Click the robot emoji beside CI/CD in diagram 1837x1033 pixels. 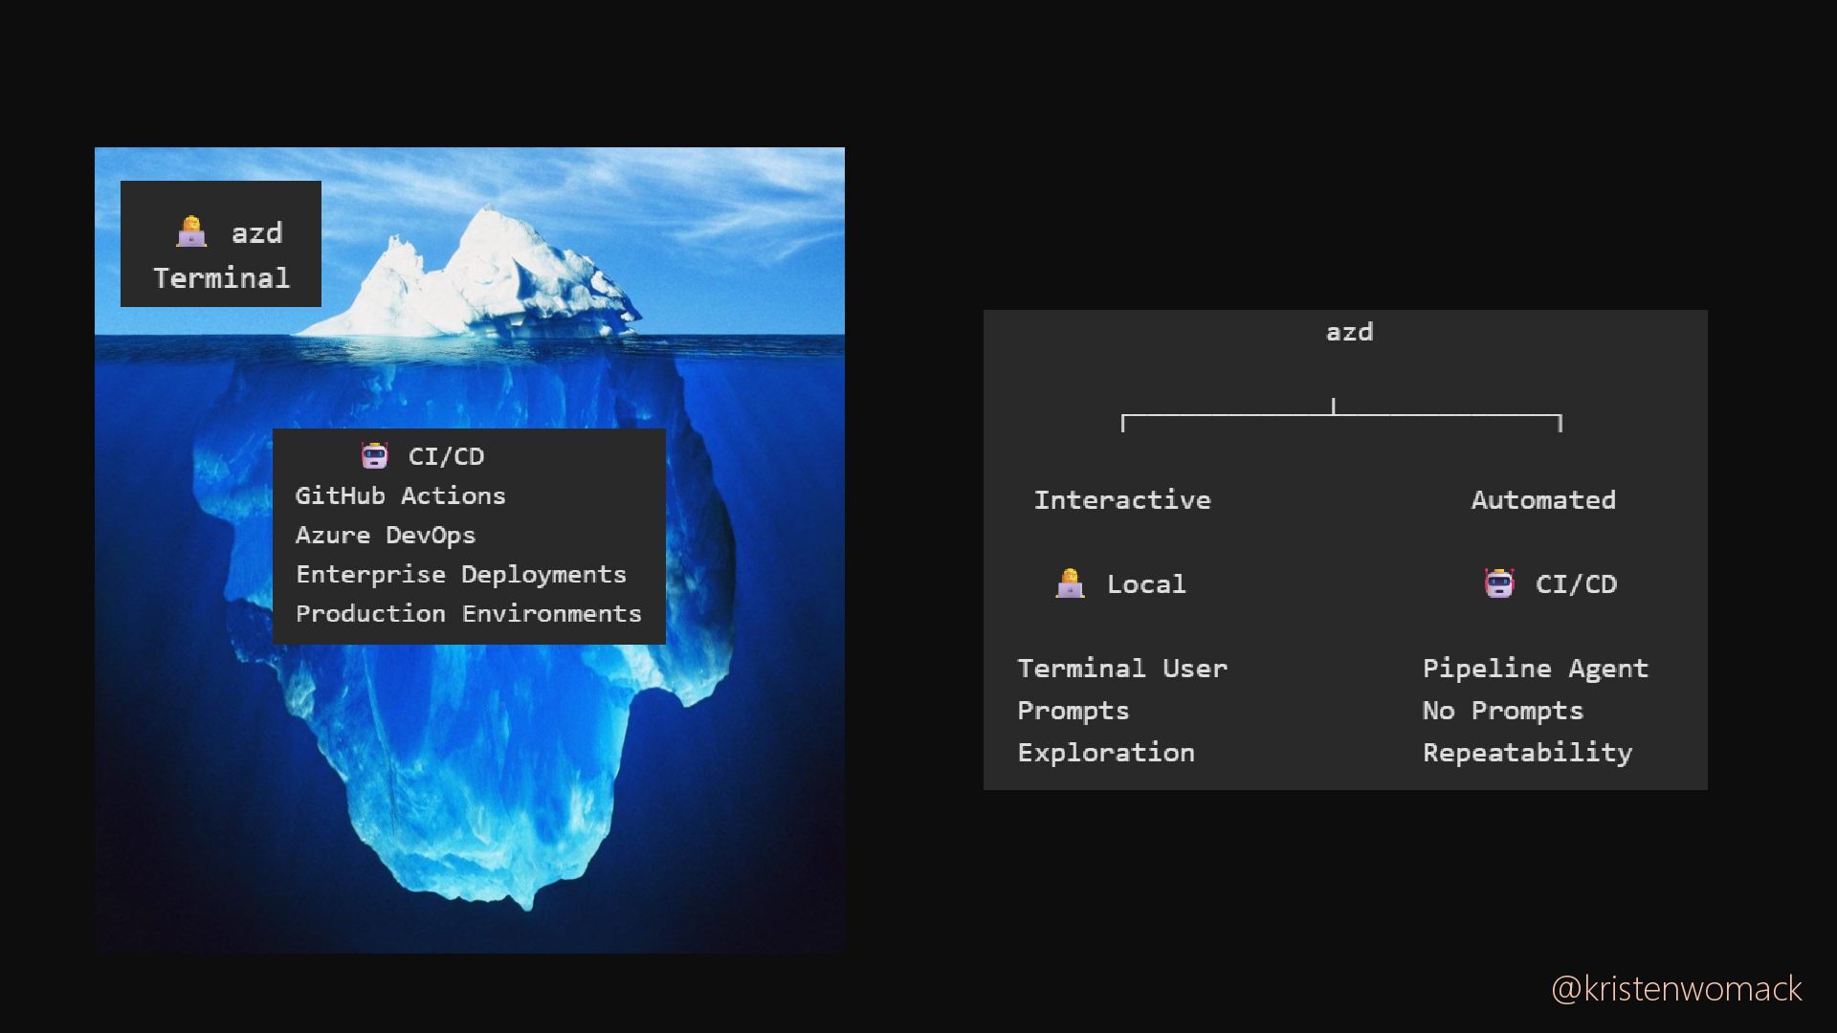click(x=1499, y=583)
